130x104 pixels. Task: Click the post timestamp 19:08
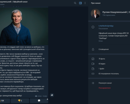click(45, 96)
